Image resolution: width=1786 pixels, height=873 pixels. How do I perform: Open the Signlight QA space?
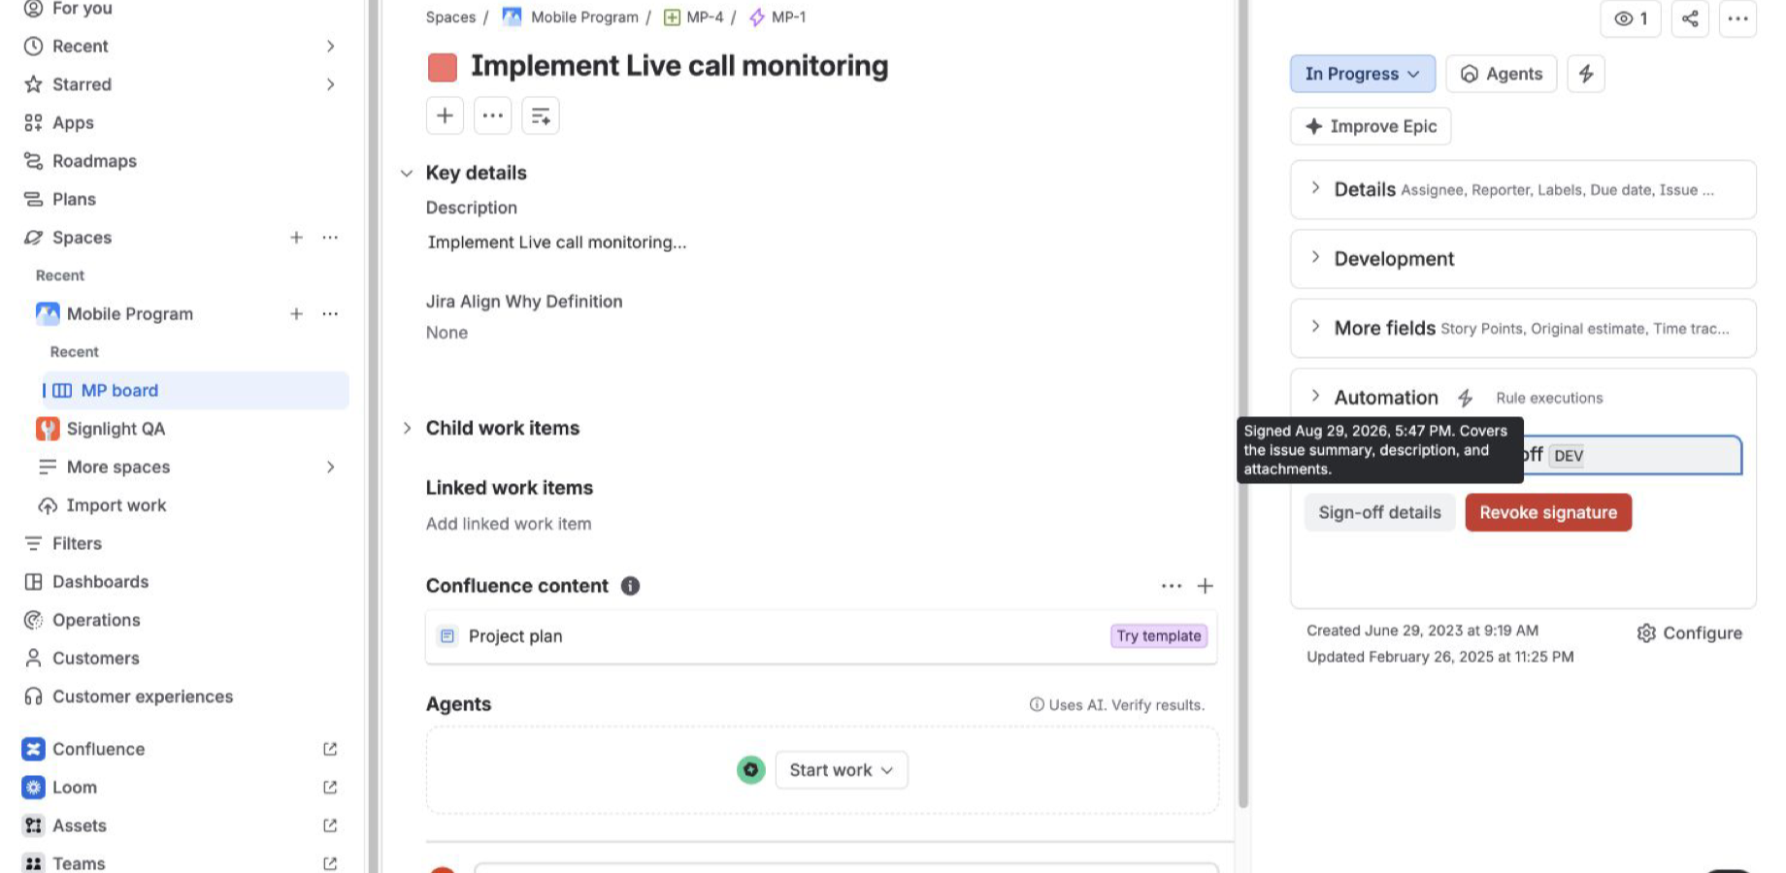click(x=116, y=429)
